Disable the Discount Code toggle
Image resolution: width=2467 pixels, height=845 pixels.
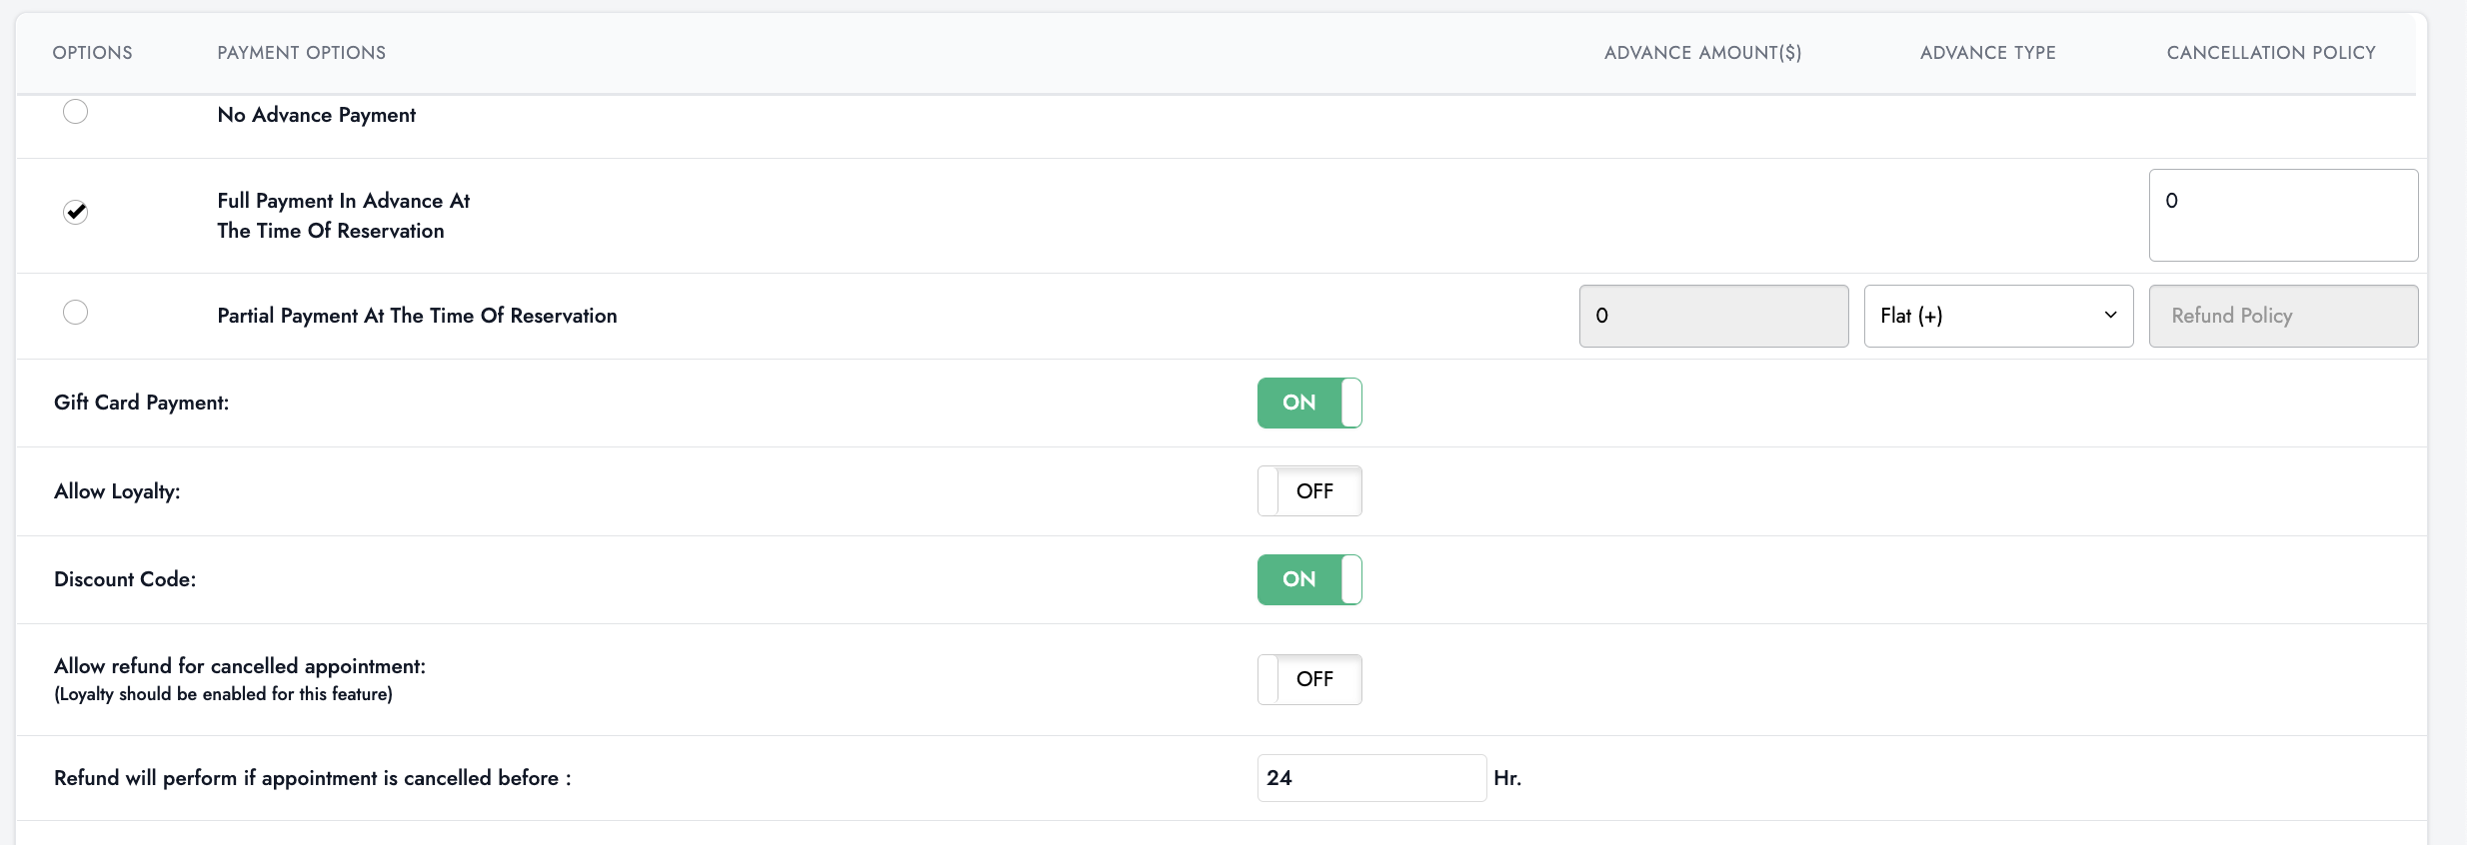[1308, 579]
